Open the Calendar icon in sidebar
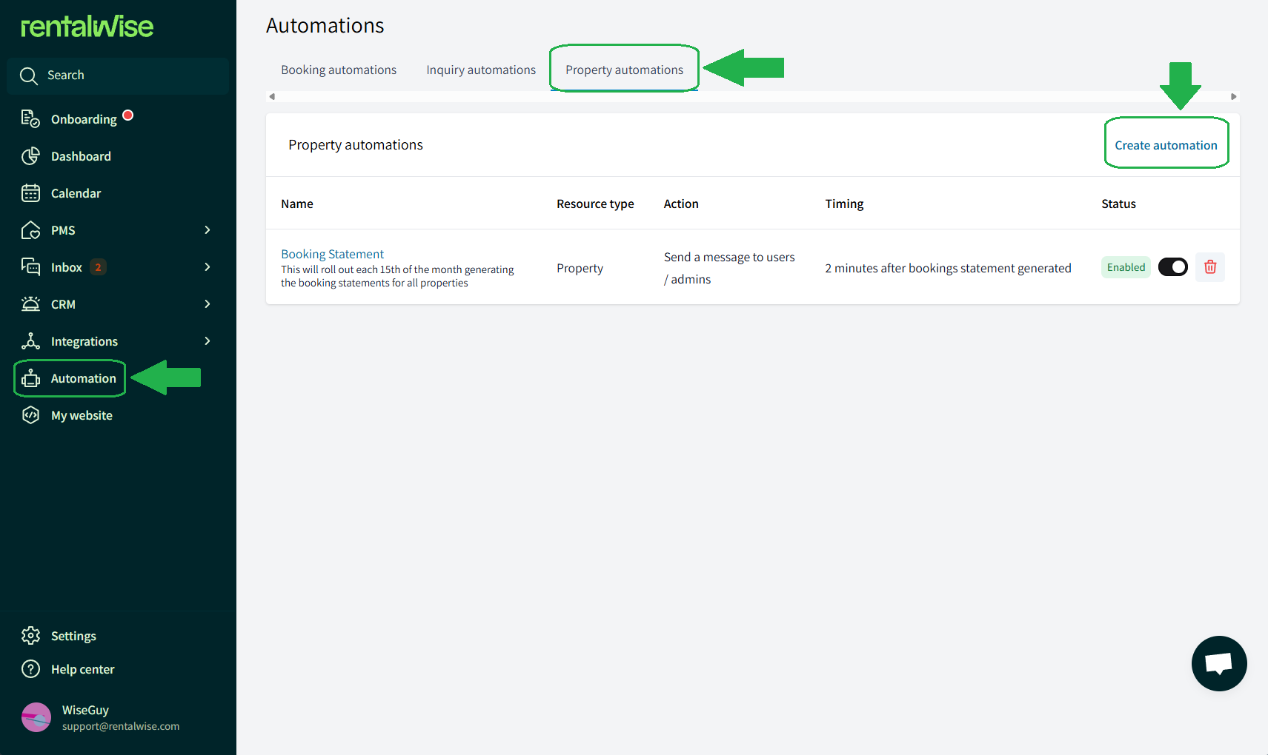 click(30, 193)
